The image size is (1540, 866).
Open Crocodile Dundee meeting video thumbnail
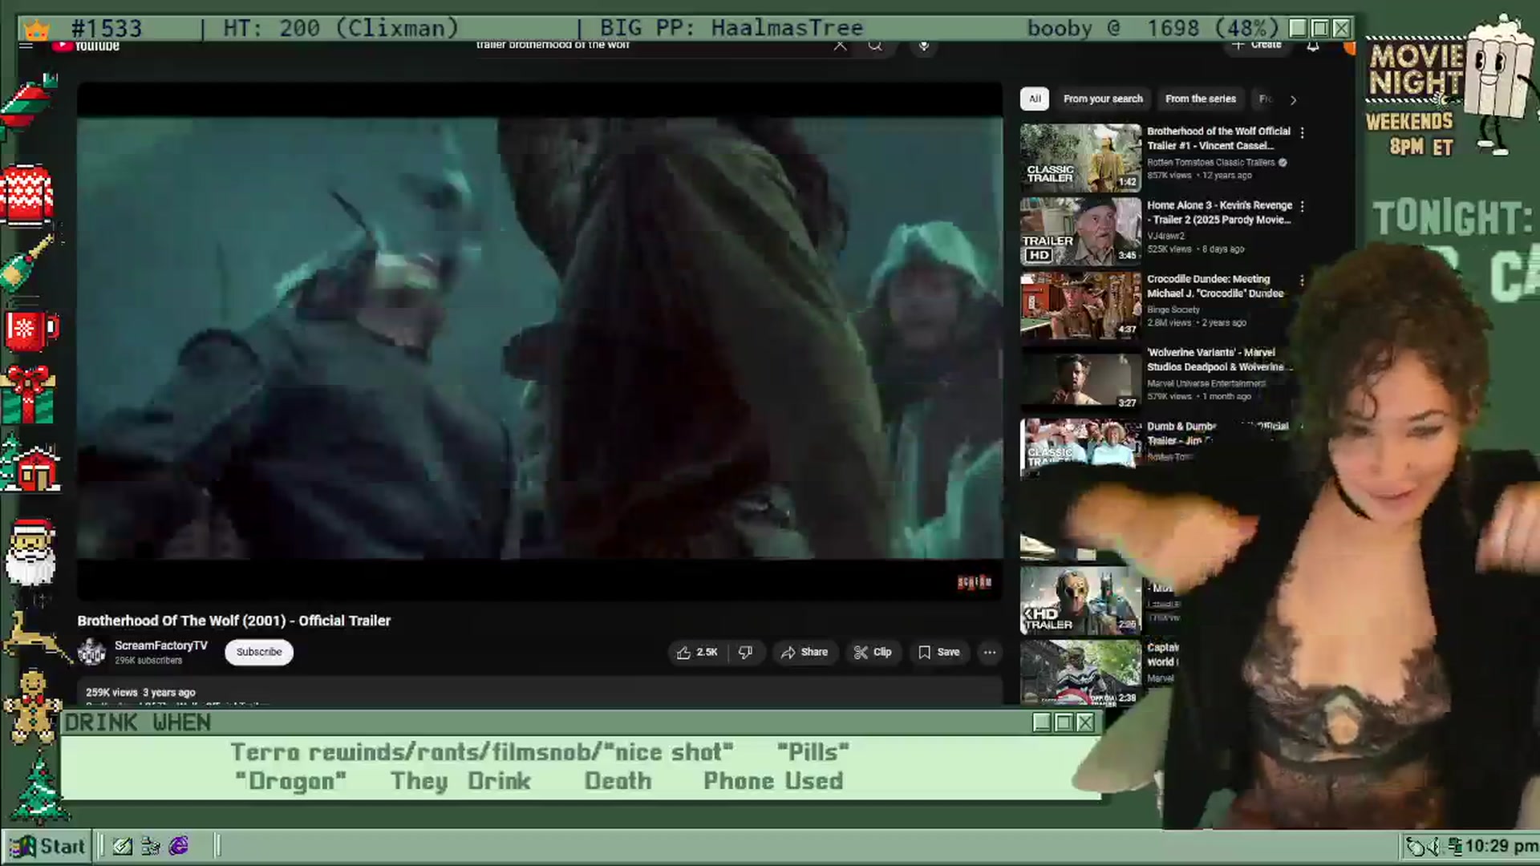point(1080,305)
